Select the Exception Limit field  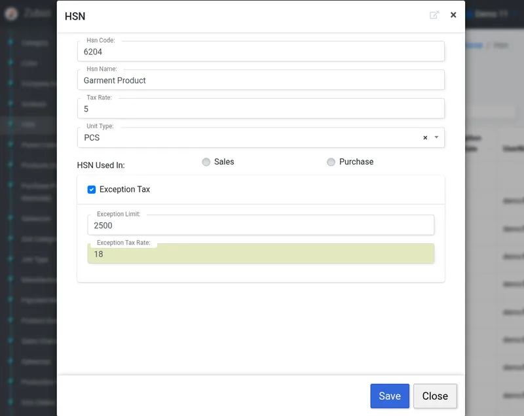260,226
